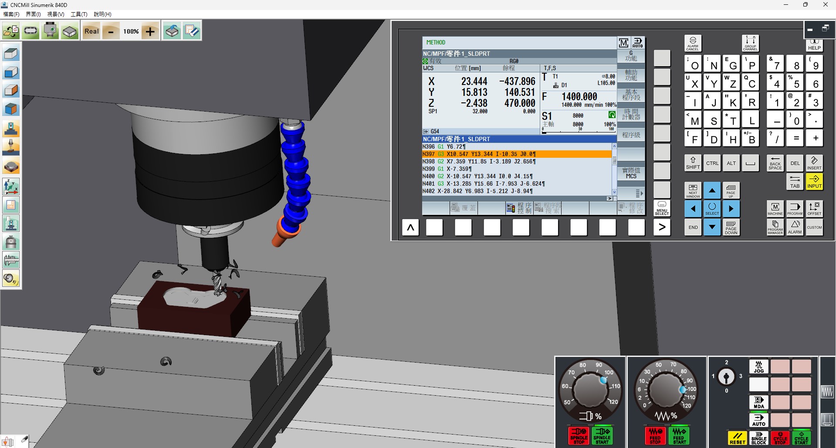The image size is (836, 448).
Task: Click the 程序控制 softkey on bottom bar
Action: [520, 208]
